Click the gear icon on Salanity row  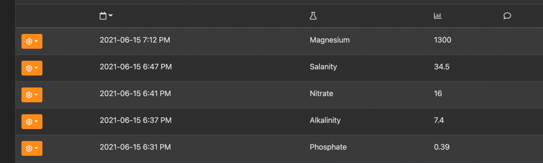(x=29, y=68)
